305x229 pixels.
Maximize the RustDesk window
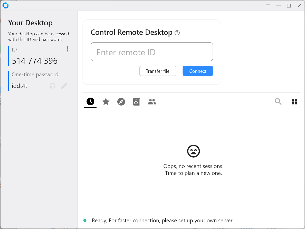click(x=289, y=6)
